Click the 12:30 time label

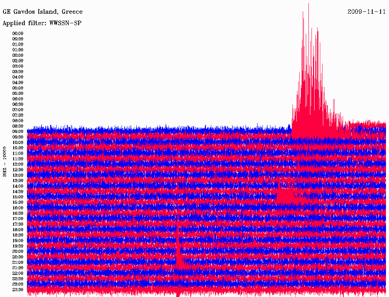18,170
